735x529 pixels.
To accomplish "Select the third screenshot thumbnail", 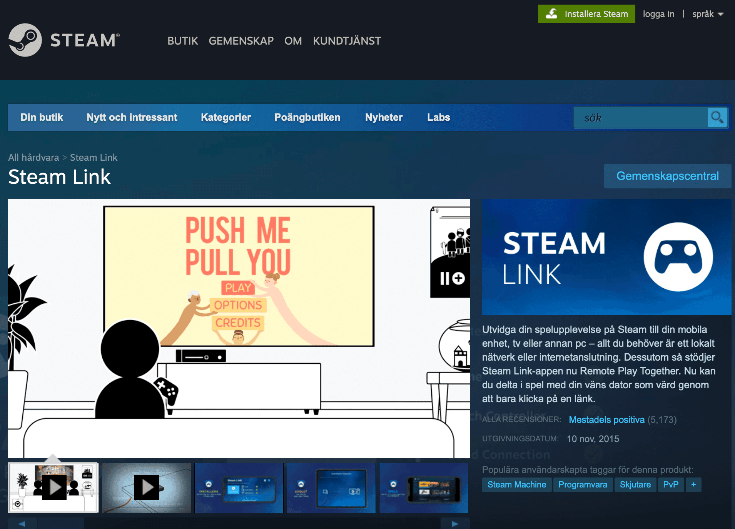I will 239,487.
